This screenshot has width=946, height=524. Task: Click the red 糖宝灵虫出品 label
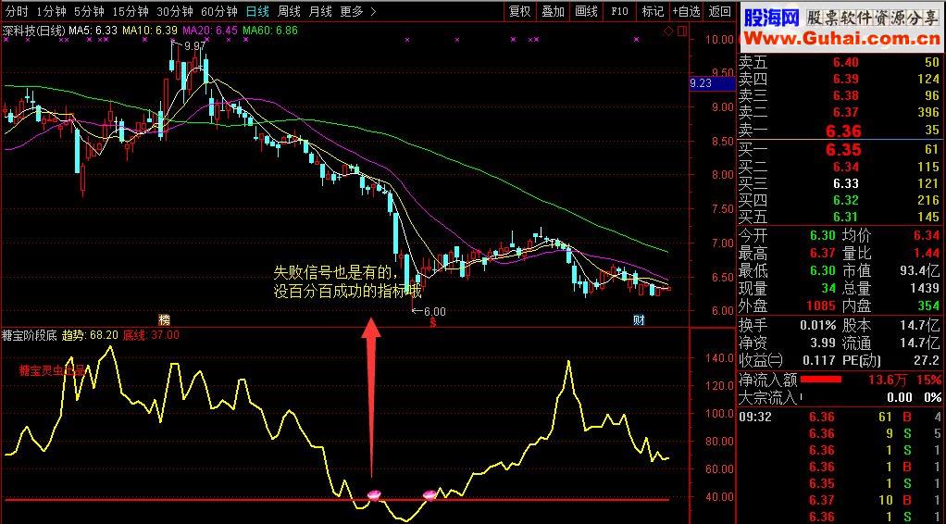point(53,370)
